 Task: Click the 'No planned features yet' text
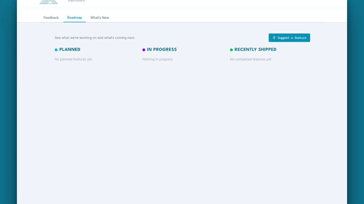coord(73,59)
